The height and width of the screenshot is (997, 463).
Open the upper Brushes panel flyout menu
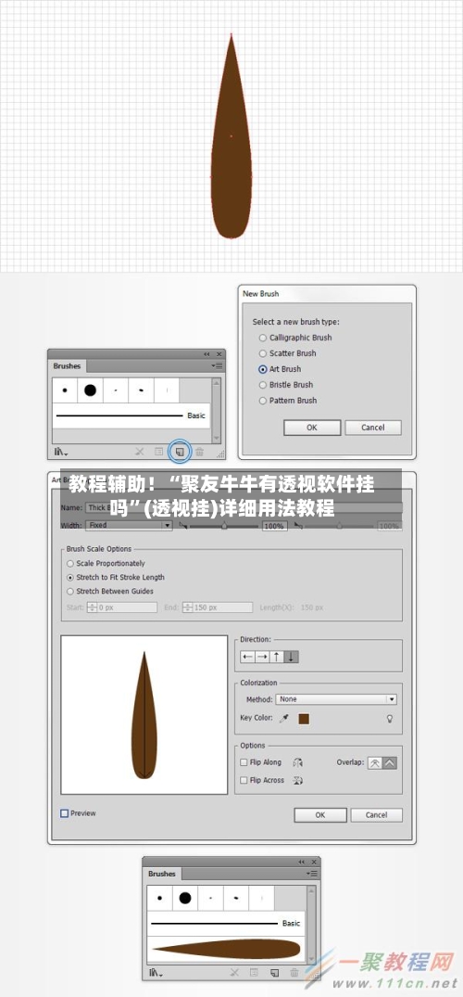(218, 366)
